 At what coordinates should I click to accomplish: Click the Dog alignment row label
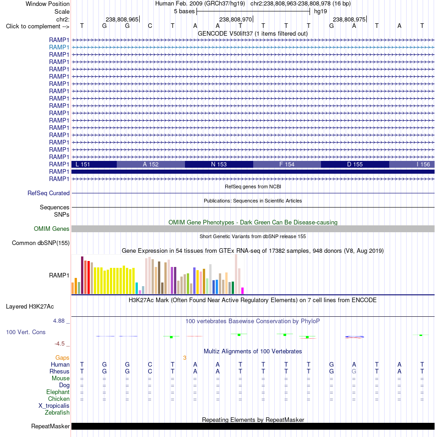click(x=64, y=385)
